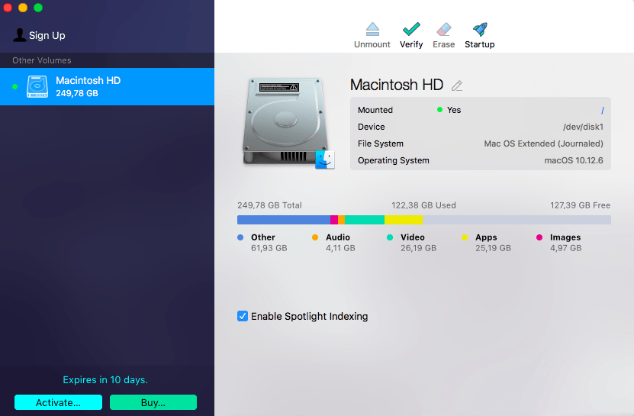Click the drive icon in Macintosh HD sidebar row
The image size is (634, 416).
coord(37,86)
